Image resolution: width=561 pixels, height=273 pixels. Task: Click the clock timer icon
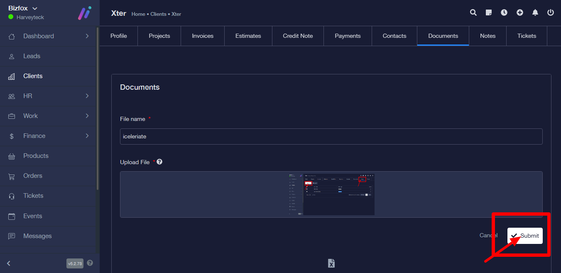[504, 12]
